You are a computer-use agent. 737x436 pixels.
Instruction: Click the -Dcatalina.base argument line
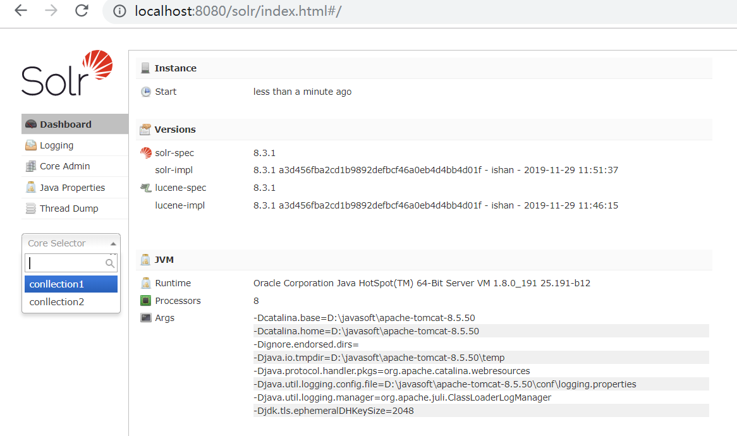pyautogui.click(x=481, y=318)
